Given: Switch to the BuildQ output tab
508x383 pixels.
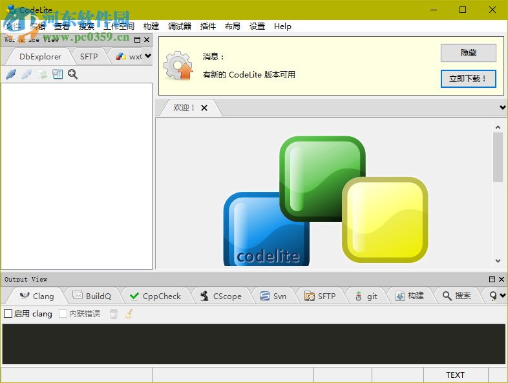Looking at the screenshot, I should click(92, 296).
